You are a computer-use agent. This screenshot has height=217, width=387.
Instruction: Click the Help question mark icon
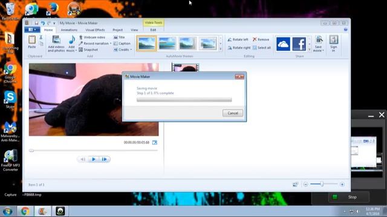tap(345, 30)
